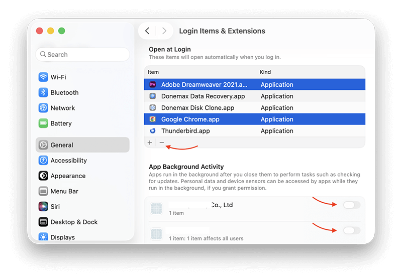Click the Adobe Dreamweaver app icon

click(153, 84)
